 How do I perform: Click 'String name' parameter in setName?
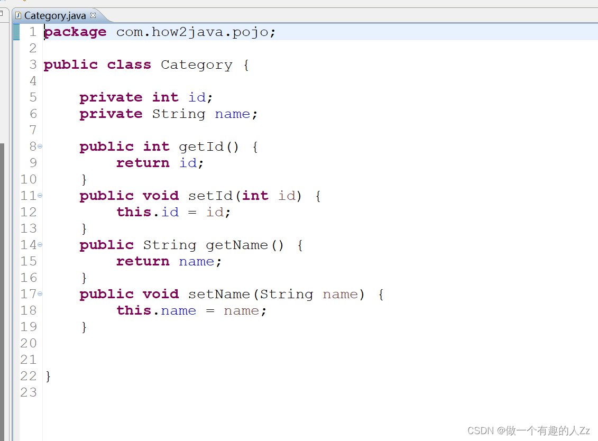point(309,295)
